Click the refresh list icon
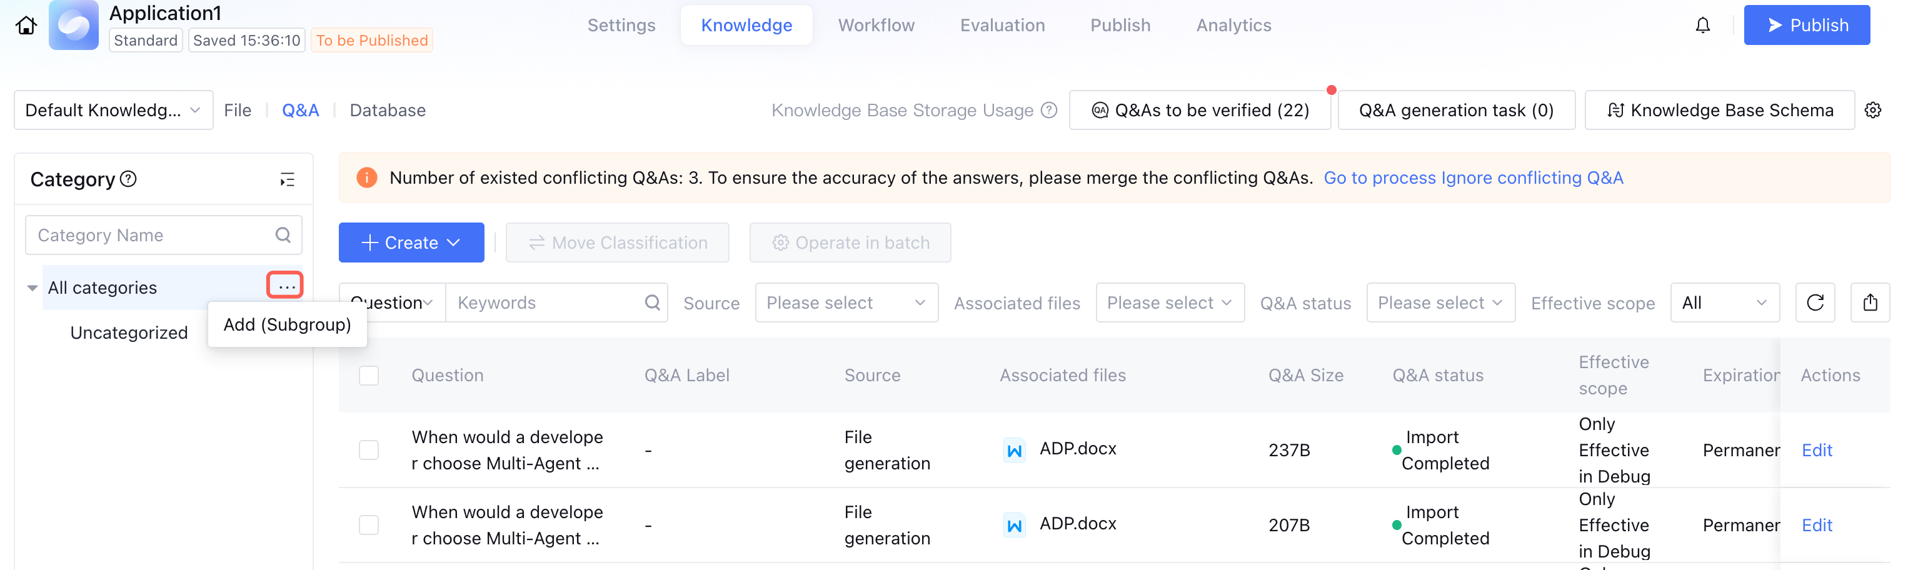This screenshot has width=1913, height=570. tap(1815, 302)
